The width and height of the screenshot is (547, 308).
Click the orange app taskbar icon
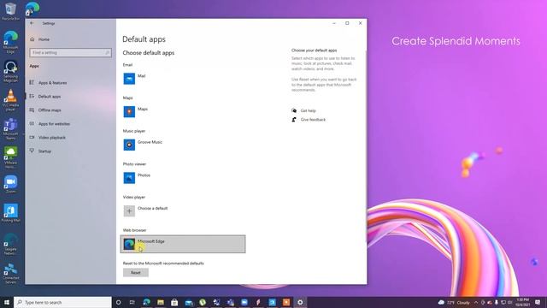tap(286, 302)
